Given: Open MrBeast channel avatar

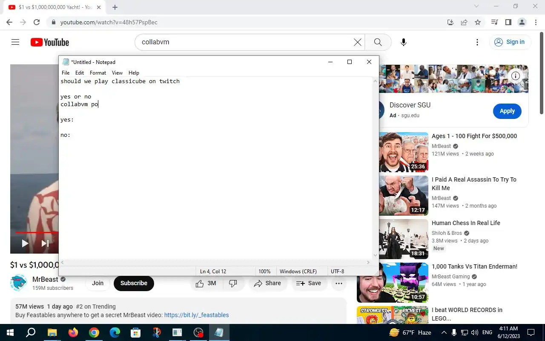Looking at the screenshot, I should [19, 283].
